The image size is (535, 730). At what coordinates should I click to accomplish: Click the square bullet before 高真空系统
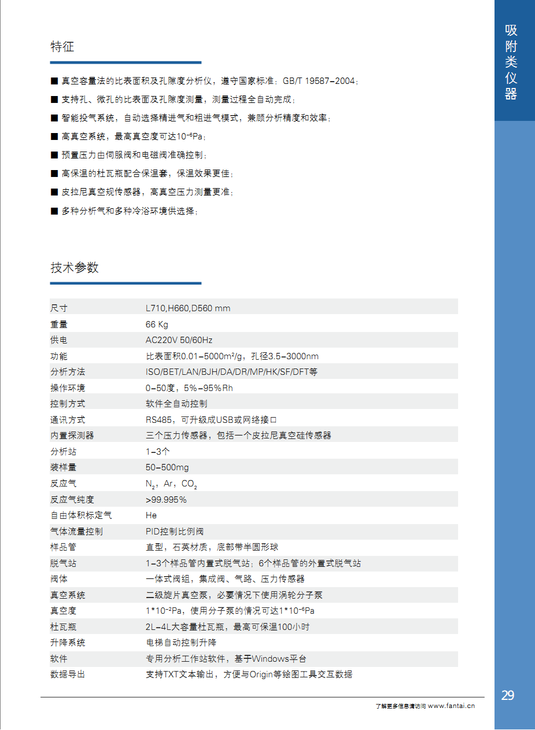pos(54,137)
